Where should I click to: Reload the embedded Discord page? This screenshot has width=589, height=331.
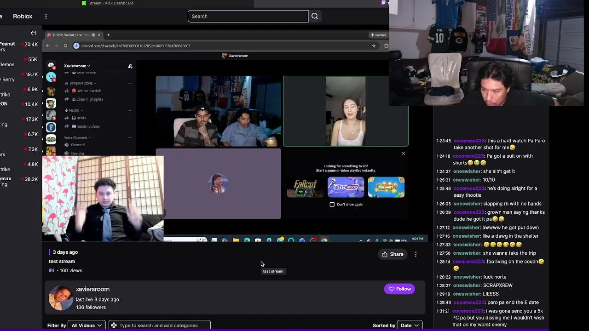pyautogui.click(x=65, y=46)
